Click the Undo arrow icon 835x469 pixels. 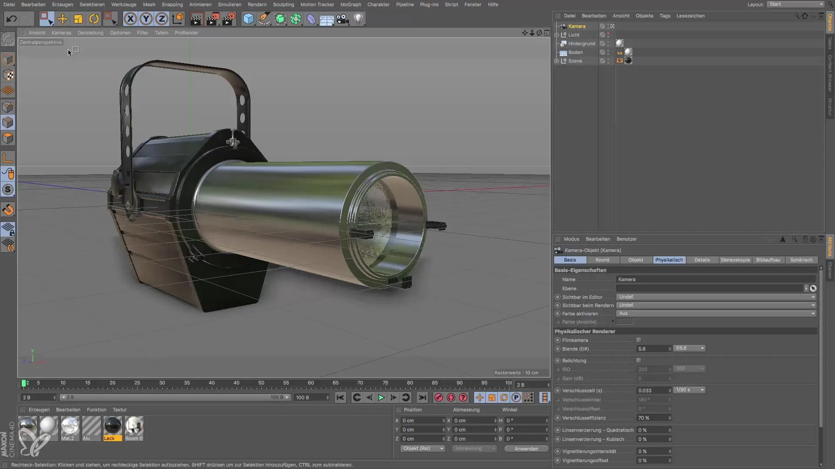coord(12,19)
